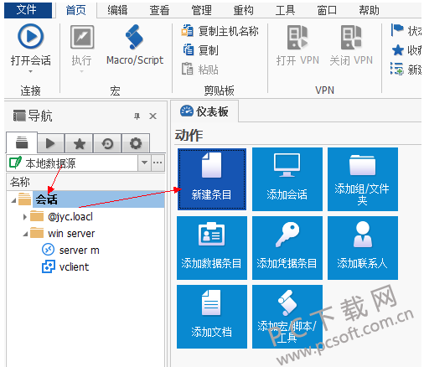
Task: Expand the @jyc.loacl folder
Action: 25,217
